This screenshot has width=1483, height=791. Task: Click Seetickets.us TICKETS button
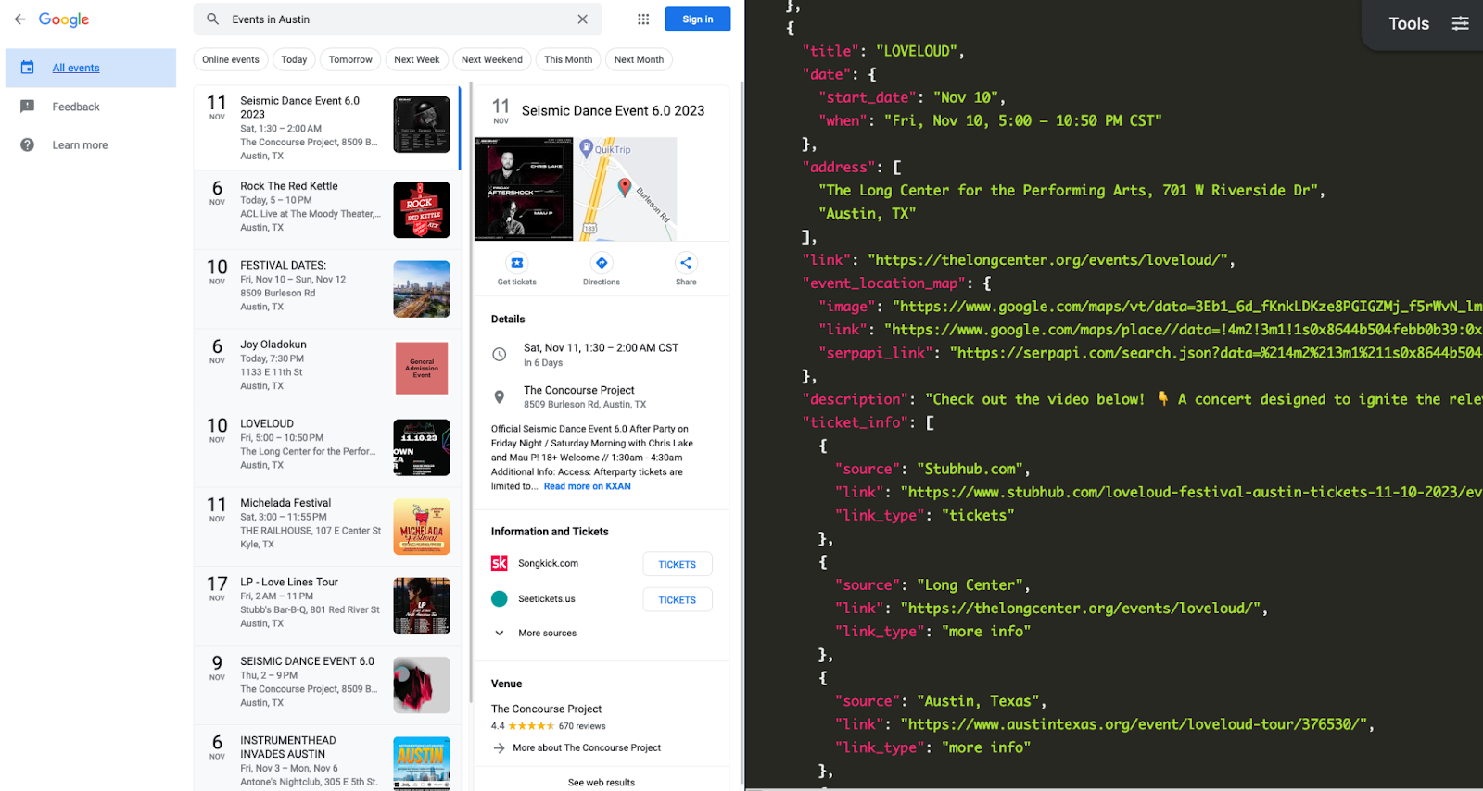tap(678, 600)
